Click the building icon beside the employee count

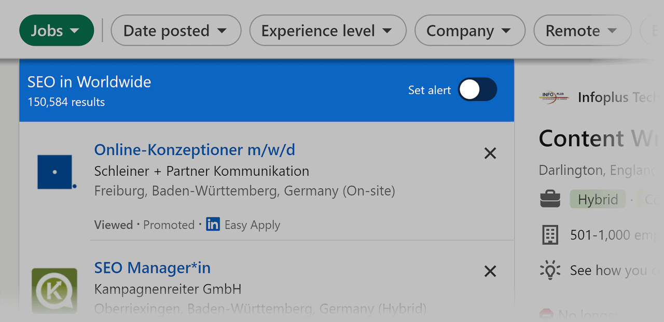tap(550, 234)
